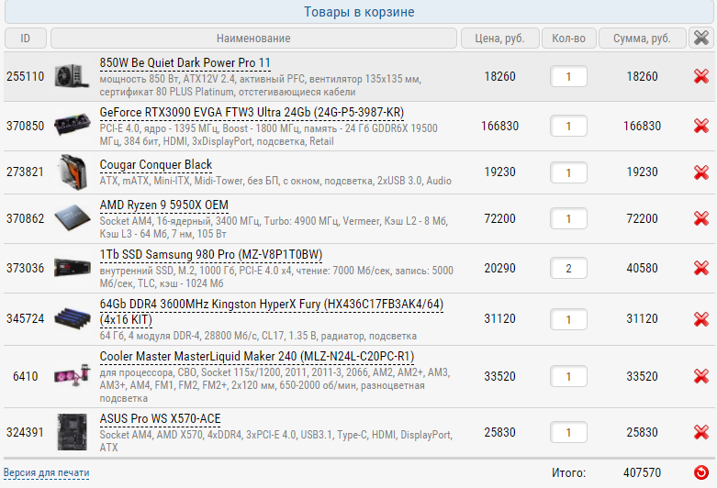
Task: Click the red recalculate icon beside the total
Action: [x=701, y=472]
